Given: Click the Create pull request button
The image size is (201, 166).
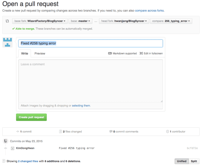Looking at the screenshot, I should [x=31, y=117].
